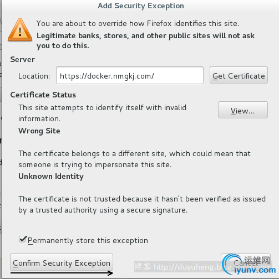This screenshot has width=279, height=279.
Task: Select the 'Wrong Site' heading
Action: 39,131
